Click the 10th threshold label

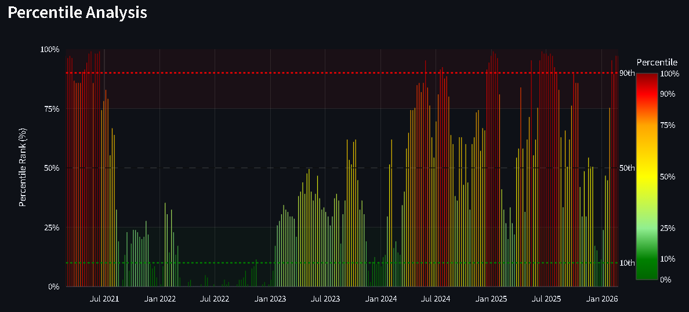pos(627,263)
